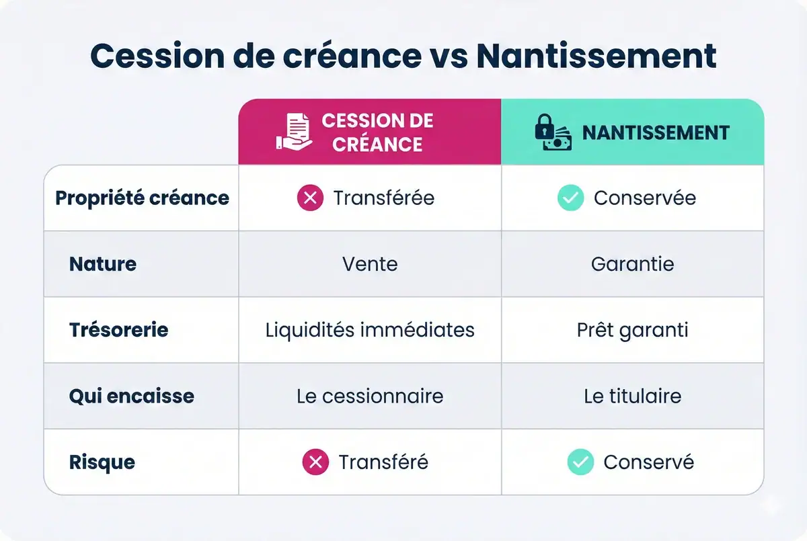Click the Le cessionnaire cell
The height and width of the screenshot is (541, 807).
(370, 397)
